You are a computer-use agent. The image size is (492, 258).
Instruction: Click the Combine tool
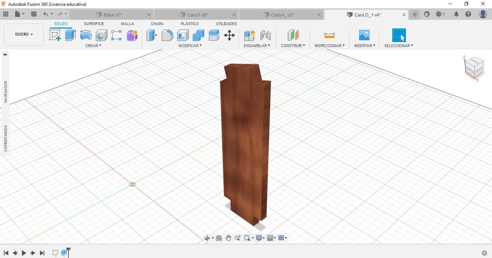(198, 35)
